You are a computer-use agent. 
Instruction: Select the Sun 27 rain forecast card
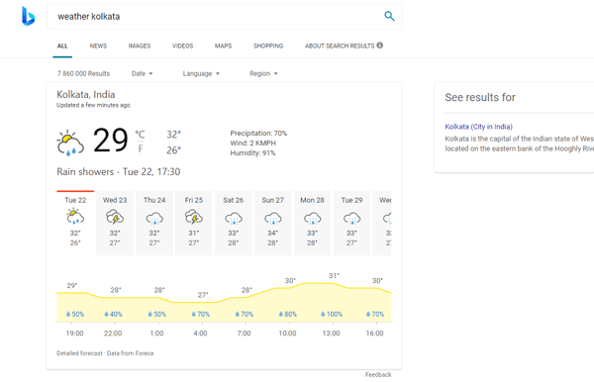click(273, 223)
